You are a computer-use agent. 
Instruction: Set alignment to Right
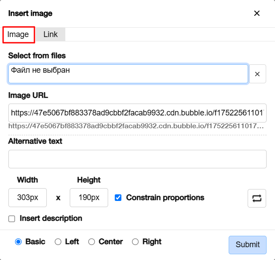point(136,241)
